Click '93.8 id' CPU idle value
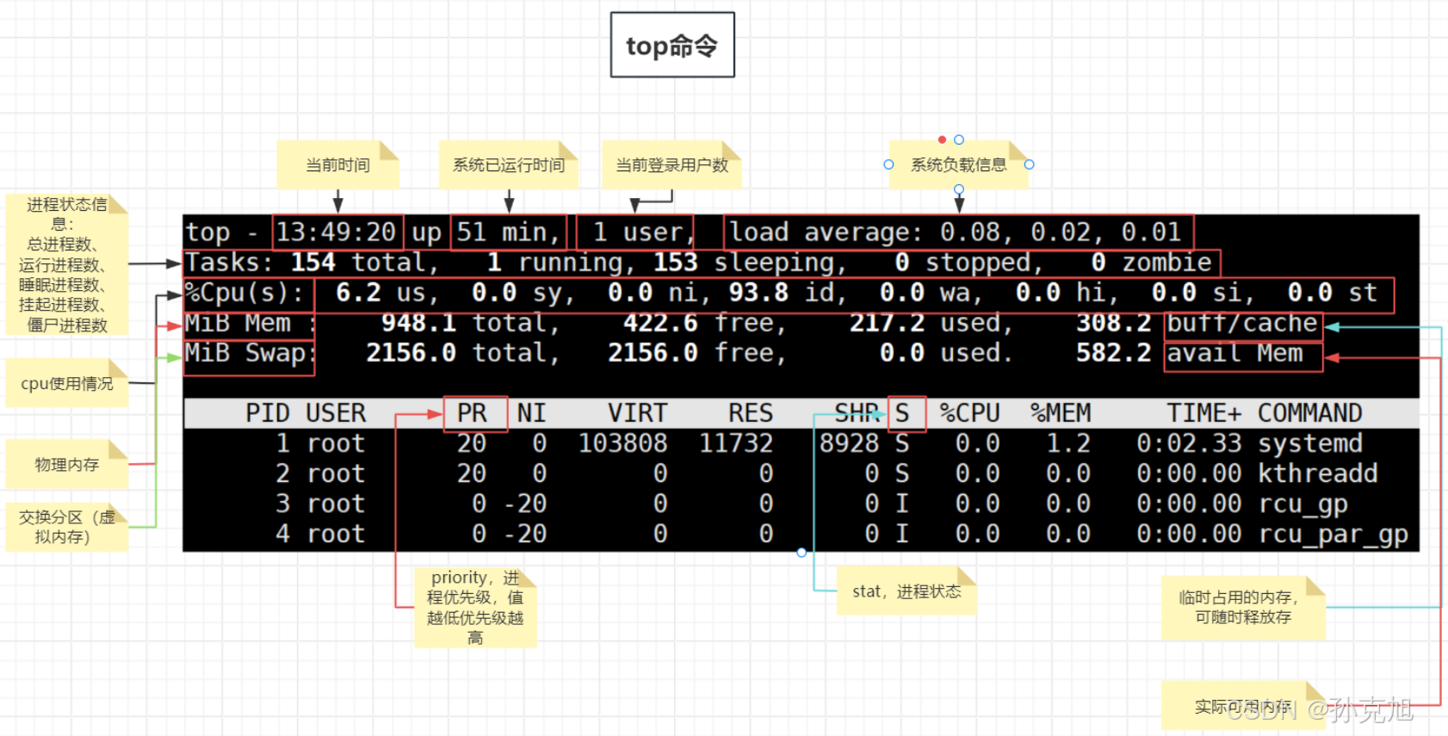1448x736 pixels. click(x=781, y=293)
